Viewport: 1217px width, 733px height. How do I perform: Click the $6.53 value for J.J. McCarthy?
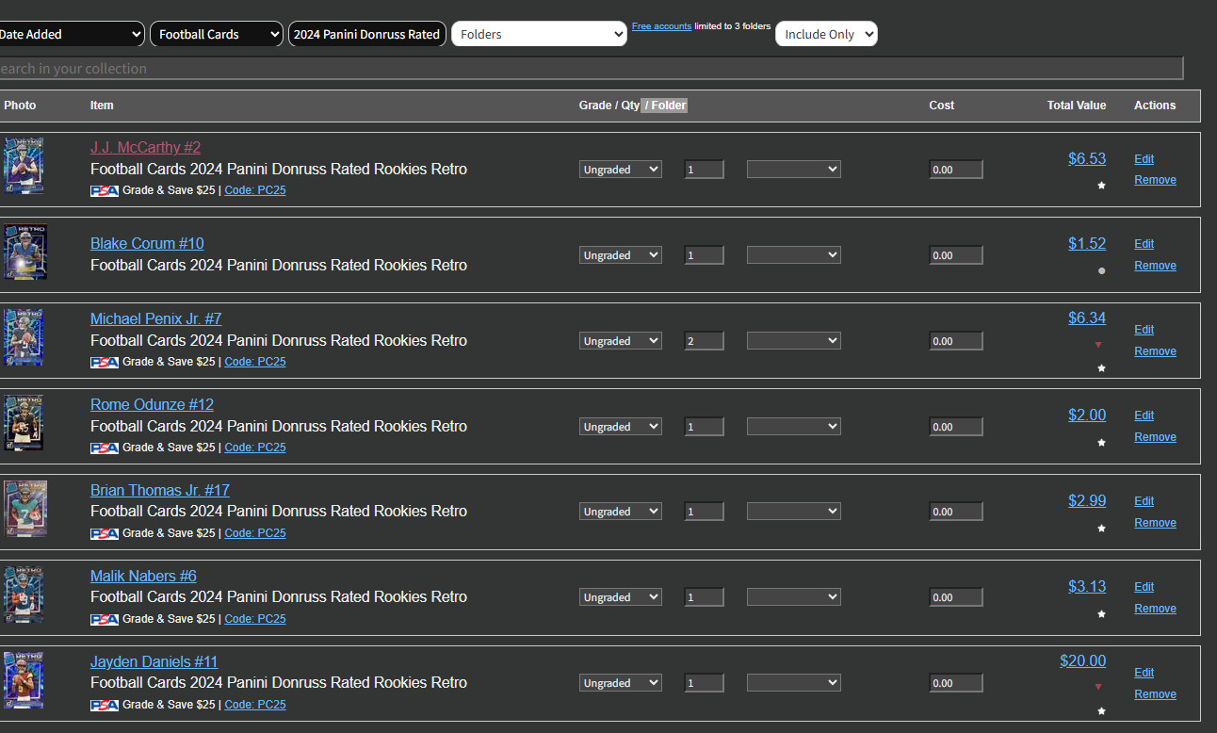tap(1087, 159)
